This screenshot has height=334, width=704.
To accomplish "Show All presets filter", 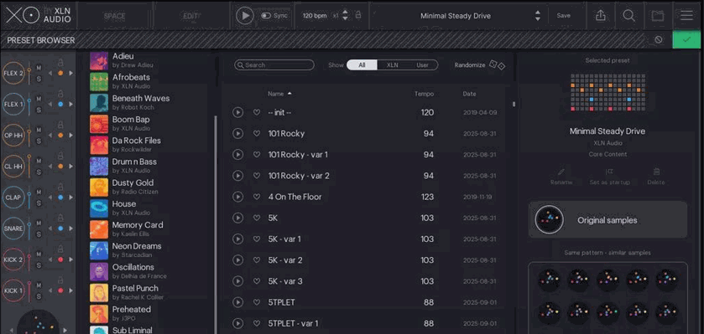I will click(362, 65).
